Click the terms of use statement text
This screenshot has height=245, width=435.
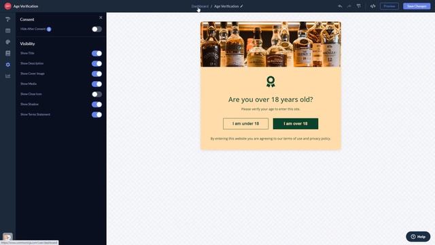pos(271,138)
